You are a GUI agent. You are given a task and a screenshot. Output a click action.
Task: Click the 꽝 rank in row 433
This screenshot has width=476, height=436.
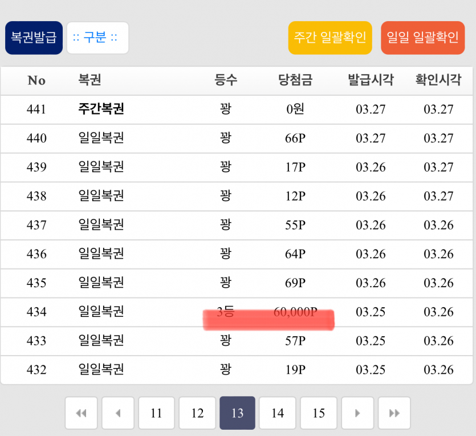click(x=226, y=340)
